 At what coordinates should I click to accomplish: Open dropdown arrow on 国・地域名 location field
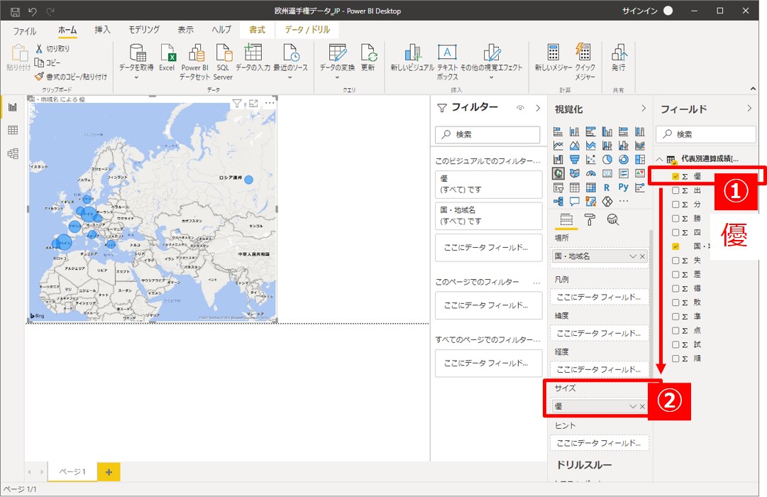point(633,256)
